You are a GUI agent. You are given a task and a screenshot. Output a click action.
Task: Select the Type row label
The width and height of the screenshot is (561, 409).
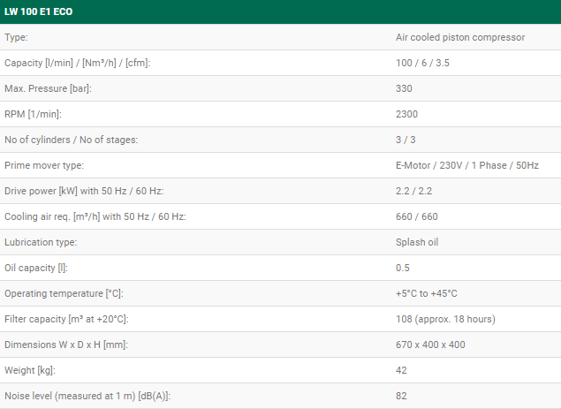(x=16, y=37)
